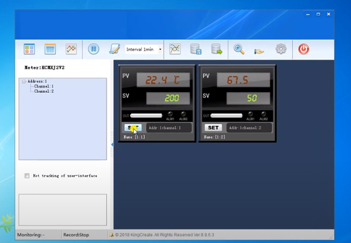Click ALM2 indicator on channel 1 panel
351x243 pixels.
[183, 114]
